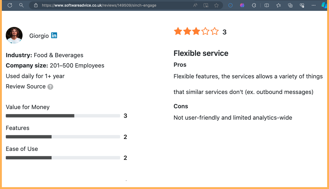This screenshot has width=329, height=189.
Task: Click the reviewer name Giorgio
Action: (x=39, y=36)
